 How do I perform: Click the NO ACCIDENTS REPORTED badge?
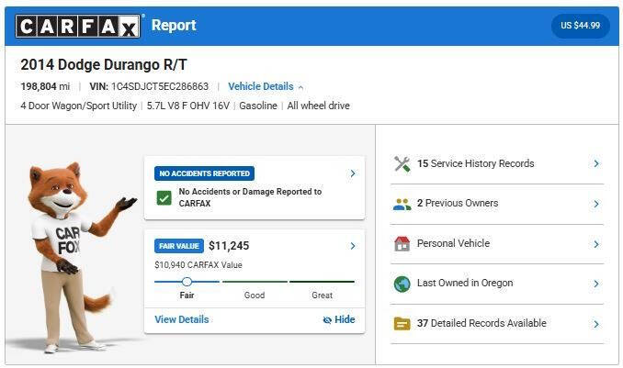(x=204, y=173)
